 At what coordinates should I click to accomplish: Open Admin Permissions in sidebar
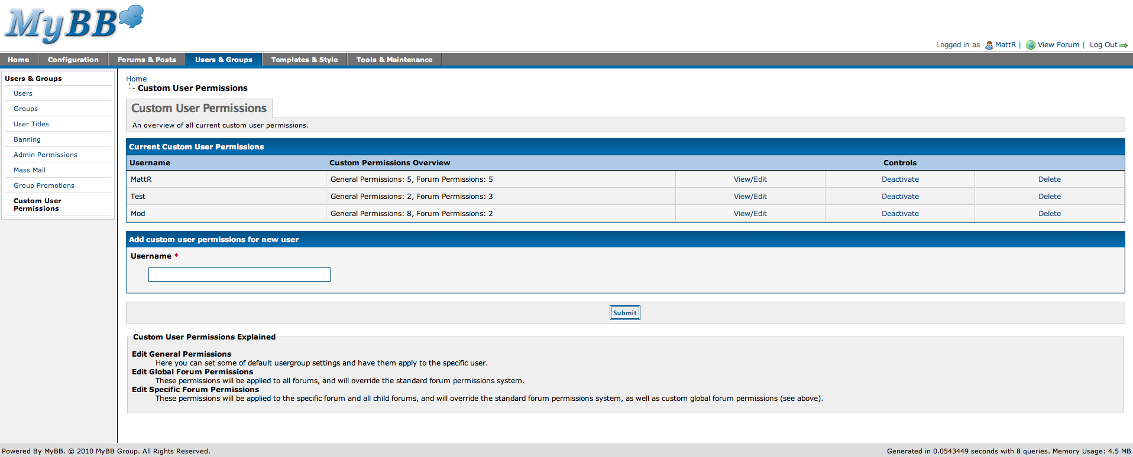point(46,155)
